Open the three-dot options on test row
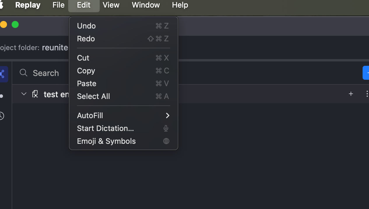Viewport: 369px width, 209px height. click(x=367, y=94)
